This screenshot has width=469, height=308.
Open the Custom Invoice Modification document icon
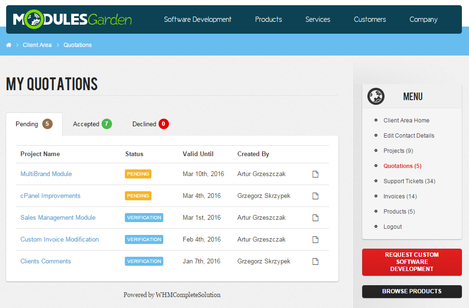point(315,240)
